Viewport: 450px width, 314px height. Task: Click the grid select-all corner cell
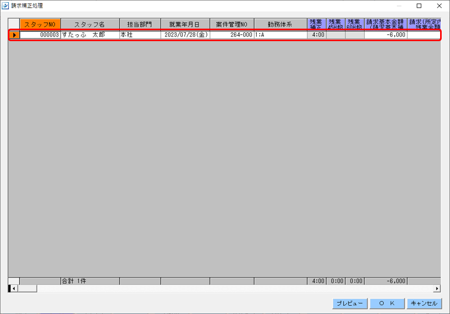point(14,24)
